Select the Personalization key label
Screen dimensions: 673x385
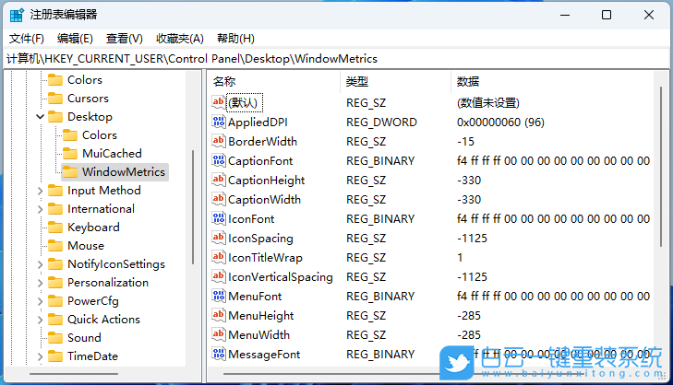pyautogui.click(x=108, y=283)
